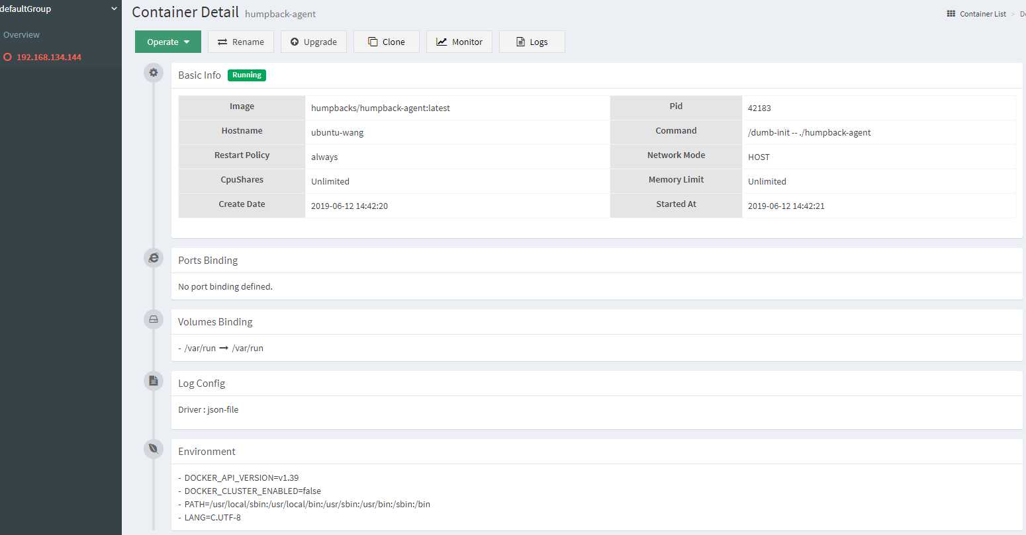Click hostname value ubuntu-wang
This screenshot has width=1026, height=535.
click(x=338, y=132)
